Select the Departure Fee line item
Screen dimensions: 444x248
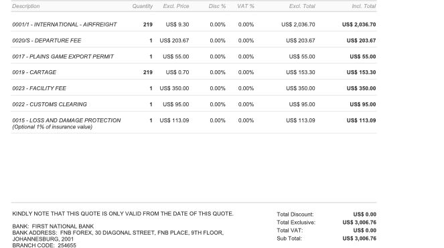pyautogui.click(x=194, y=40)
